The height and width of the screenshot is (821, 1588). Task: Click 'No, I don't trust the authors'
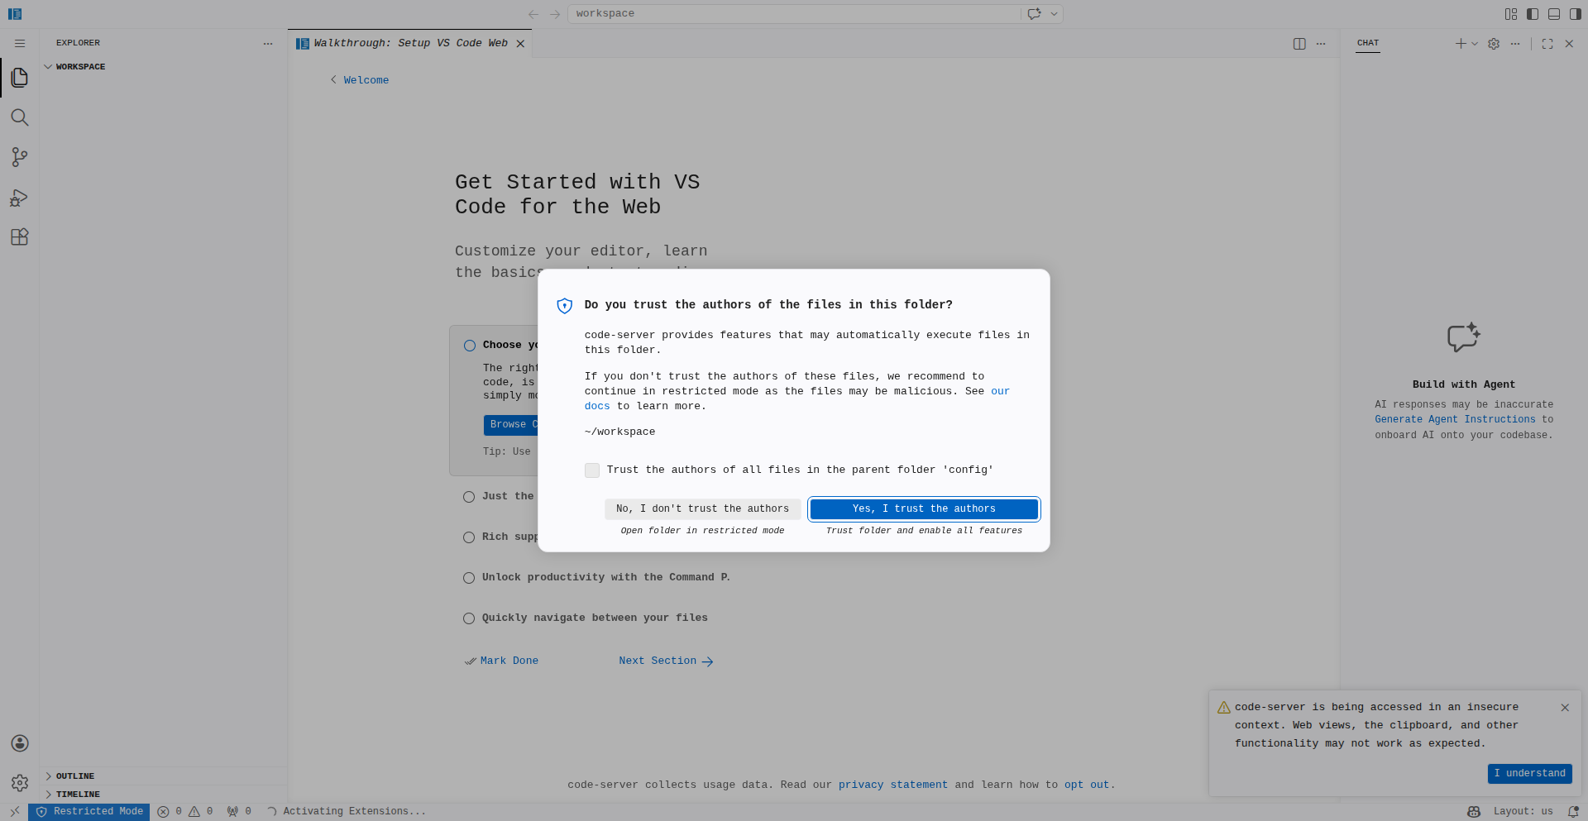pyautogui.click(x=702, y=509)
